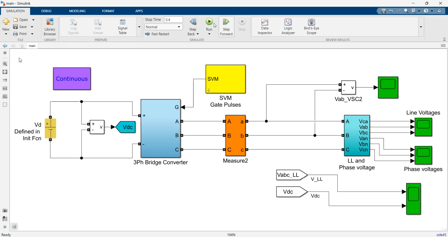Open the Data Inspector
448x237 pixels.
coord(265,26)
